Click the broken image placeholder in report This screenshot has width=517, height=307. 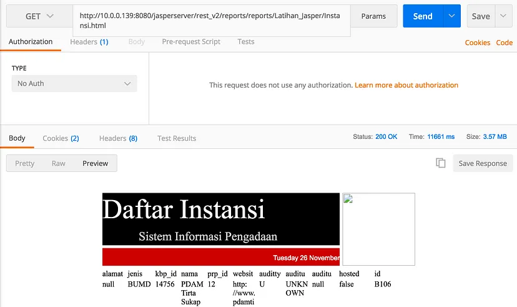[378, 229]
